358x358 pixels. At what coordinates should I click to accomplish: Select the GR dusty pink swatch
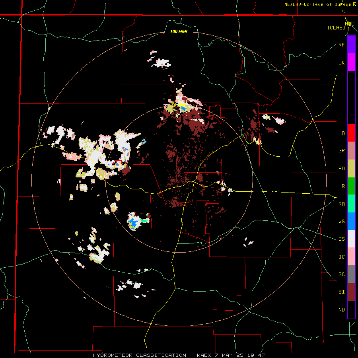(x=351, y=151)
